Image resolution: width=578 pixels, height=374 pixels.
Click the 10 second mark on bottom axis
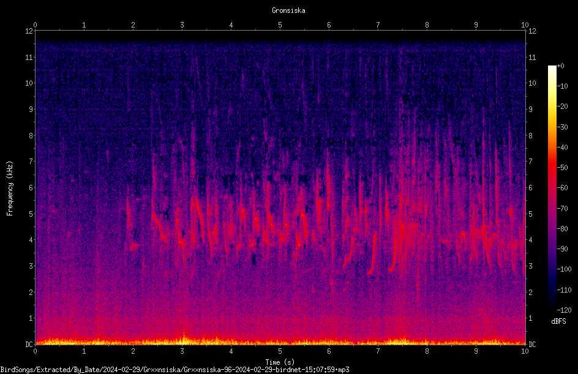(525, 351)
